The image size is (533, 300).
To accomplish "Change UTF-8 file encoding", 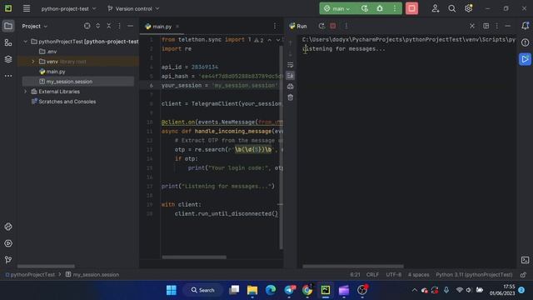I will point(394,275).
